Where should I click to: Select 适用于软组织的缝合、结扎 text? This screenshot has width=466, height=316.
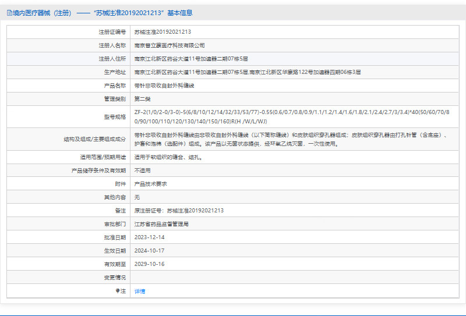click(168, 157)
